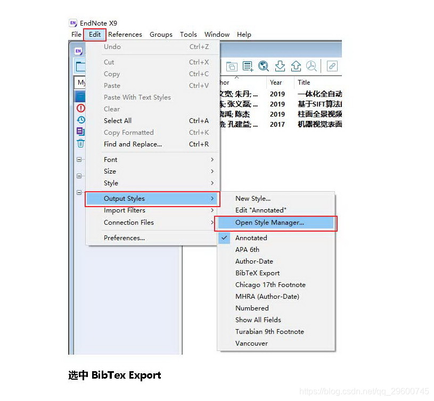Click Open Style Manager entry
434x401 pixels.
[x=276, y=223]
